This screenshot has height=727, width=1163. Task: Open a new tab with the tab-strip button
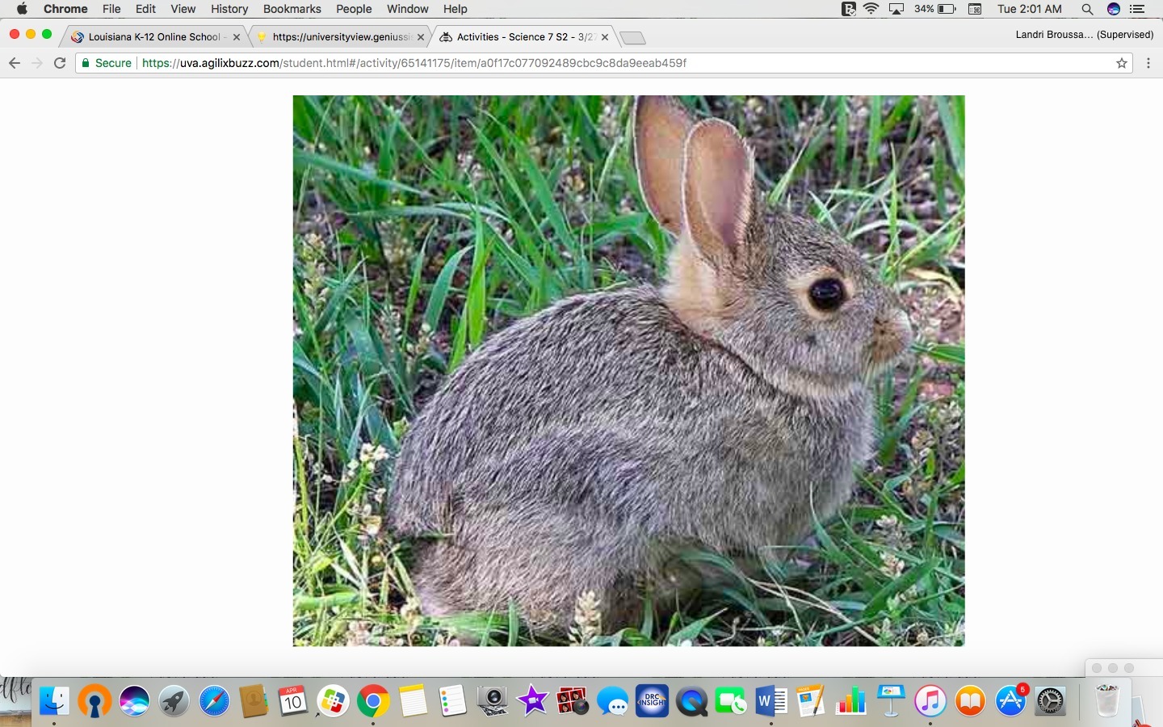tap(632, 38)
